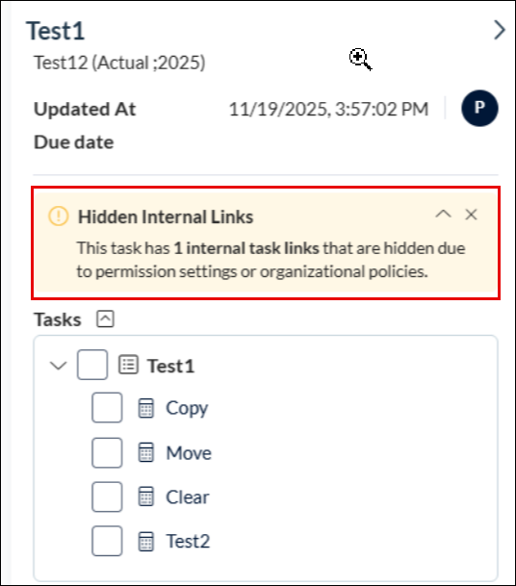Click the calculator icon next to Copy

tap(145, 408)
